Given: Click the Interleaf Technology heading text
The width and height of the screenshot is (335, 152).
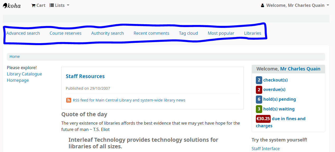Looking at the screenshot, I should pyautogui.click(x=143, y=143).
